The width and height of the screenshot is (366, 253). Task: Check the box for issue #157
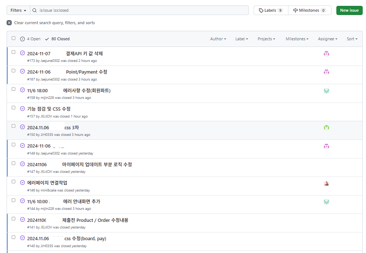[x=14, y=108]
